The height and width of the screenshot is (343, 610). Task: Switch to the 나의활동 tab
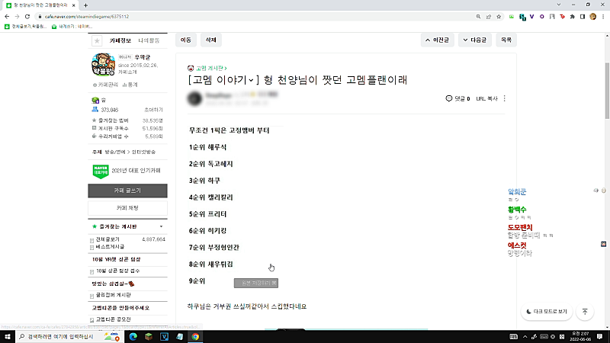click(149, 40)
